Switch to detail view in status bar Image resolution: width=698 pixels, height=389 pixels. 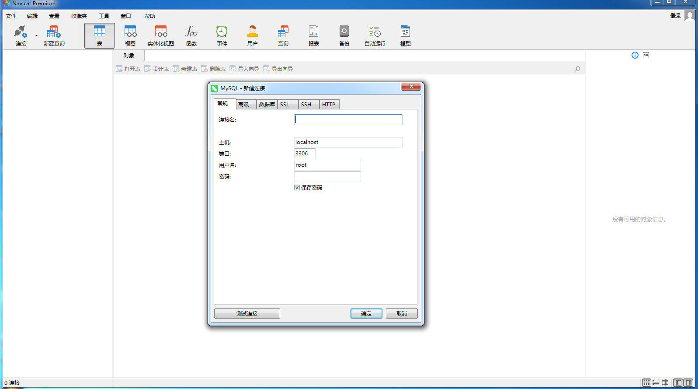coord(656,382)
